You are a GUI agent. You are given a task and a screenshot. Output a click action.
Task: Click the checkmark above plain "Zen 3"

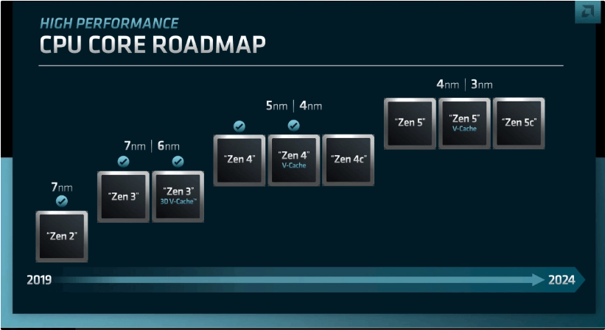[124, 162]
